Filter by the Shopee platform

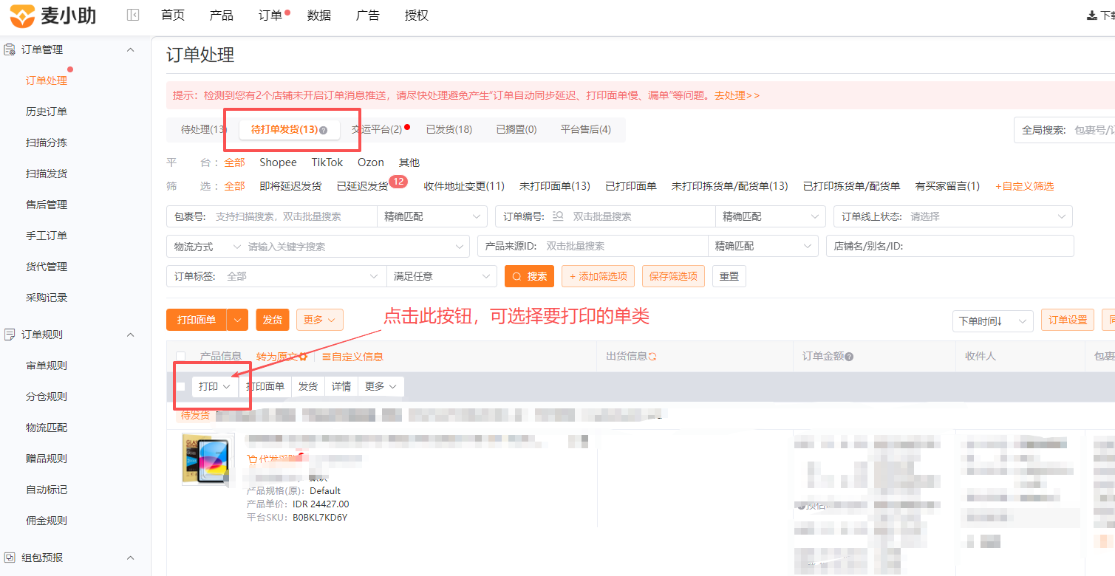tap(278, 162)
